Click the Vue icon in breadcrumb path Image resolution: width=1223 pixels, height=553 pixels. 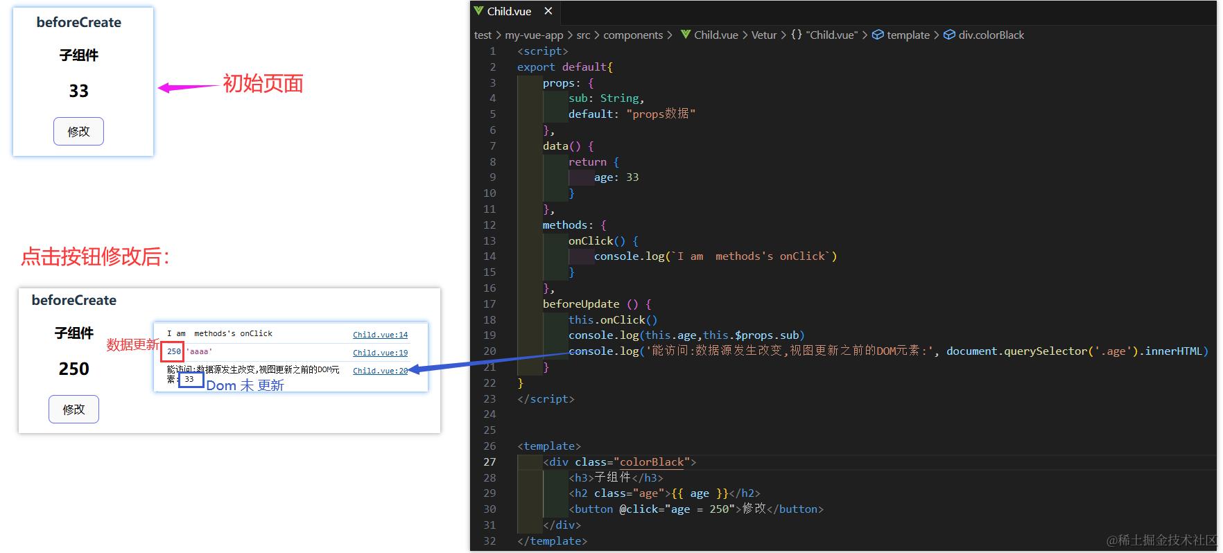[686, 35]
